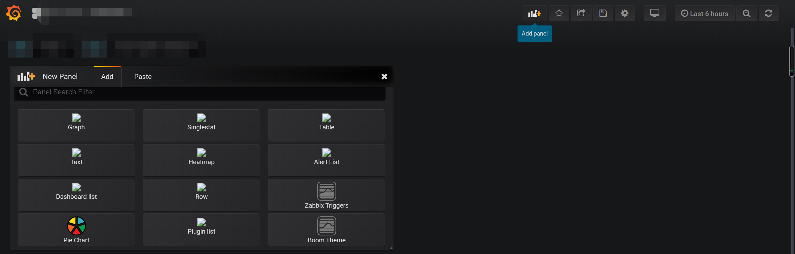Open the Share dashboard icon

[581, 13]
